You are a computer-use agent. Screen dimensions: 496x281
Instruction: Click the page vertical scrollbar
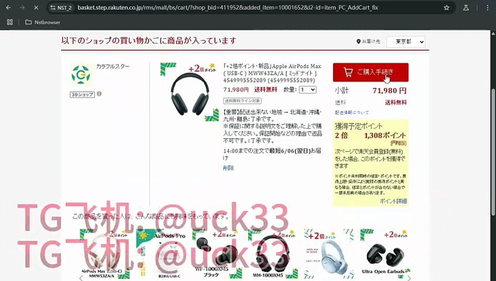coord(493,152)
